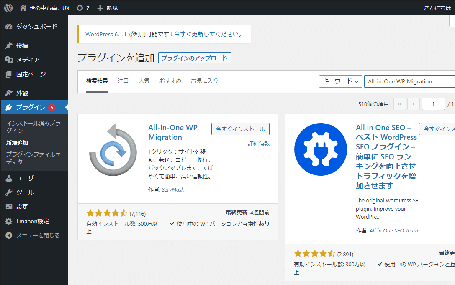Click star rating of All in One SEO

314,254
